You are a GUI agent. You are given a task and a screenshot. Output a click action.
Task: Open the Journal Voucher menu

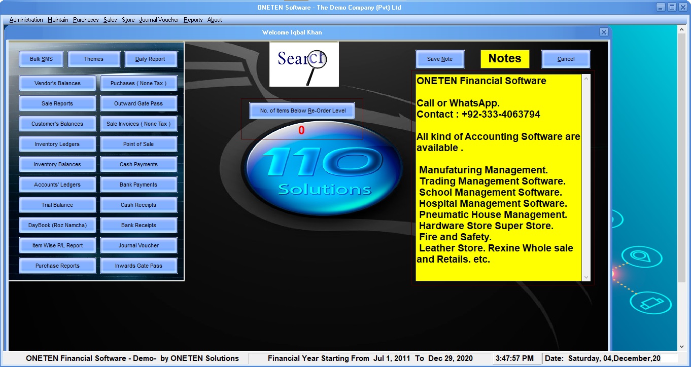coord(159,20)
